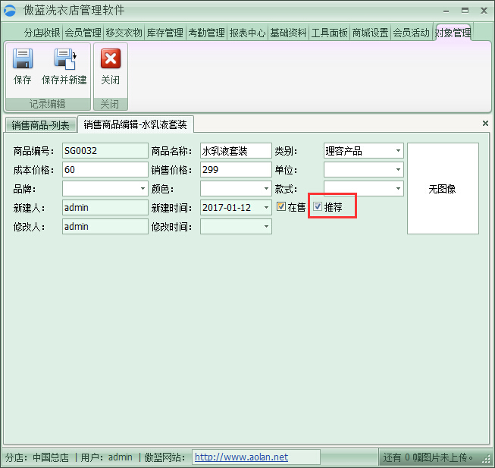Open the 库存管理 inventory tab

[164, 33]
